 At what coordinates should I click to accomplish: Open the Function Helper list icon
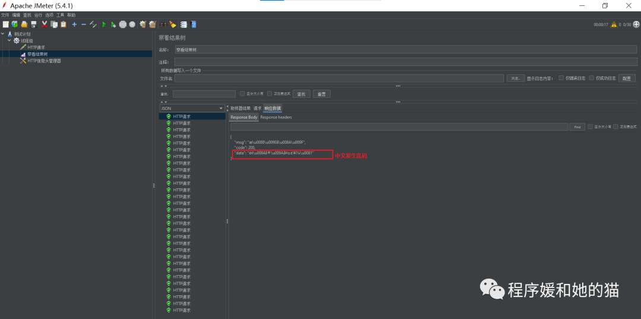coord(183,24)
